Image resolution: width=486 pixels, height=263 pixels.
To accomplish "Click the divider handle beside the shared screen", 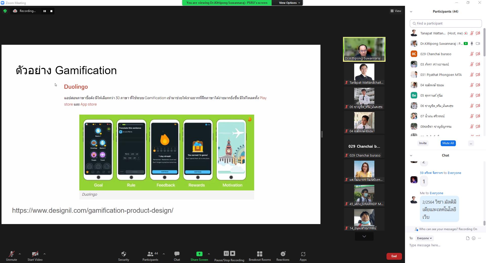I will click(322, 134).
